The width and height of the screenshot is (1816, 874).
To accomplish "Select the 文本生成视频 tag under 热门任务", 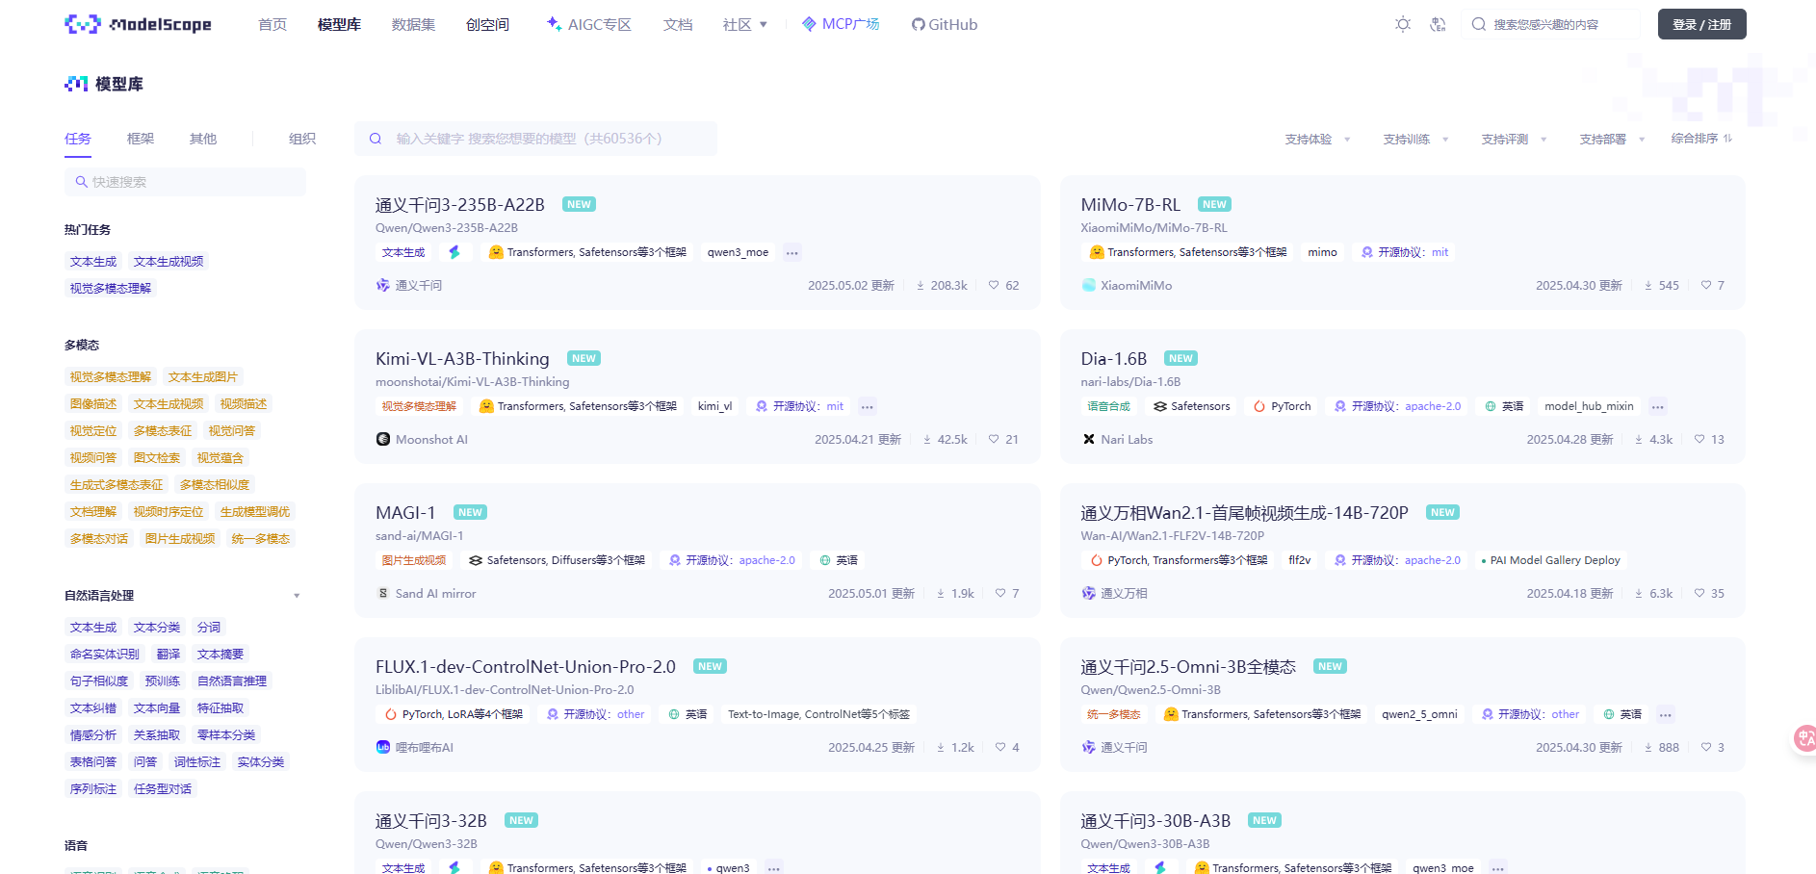I will (169, 262).
